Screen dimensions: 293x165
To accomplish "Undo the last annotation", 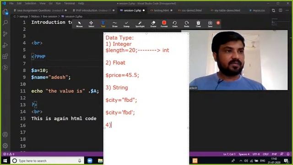I will (175, 24).
